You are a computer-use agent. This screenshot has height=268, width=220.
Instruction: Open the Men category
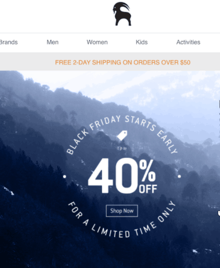(53, 42)
